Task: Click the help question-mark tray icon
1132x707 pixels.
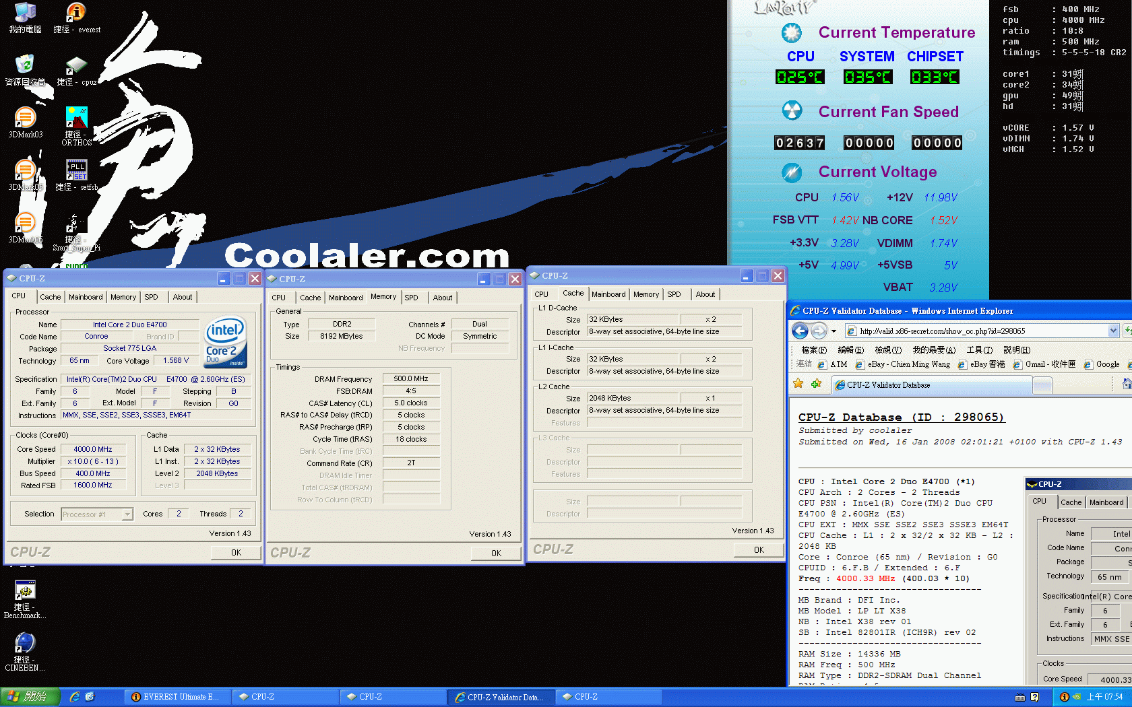Action: 1035,697
